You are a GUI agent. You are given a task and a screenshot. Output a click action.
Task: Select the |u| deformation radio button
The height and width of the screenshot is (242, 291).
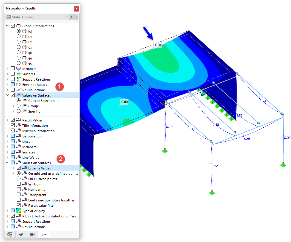(18, 31)
